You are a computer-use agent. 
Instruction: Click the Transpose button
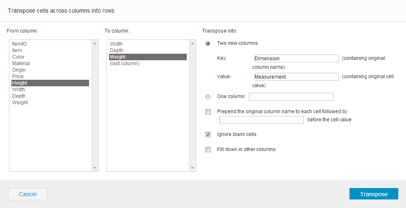(x=373, y=194)
